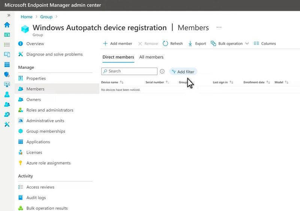Screen dimensions: 300x211
Task: Open Troubleshooting wrench icon in left rail
Action: pos(7,124)
